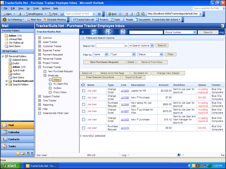The image size is (226, 169).
Task: Click the stop page red X icon
Action: 127,14
